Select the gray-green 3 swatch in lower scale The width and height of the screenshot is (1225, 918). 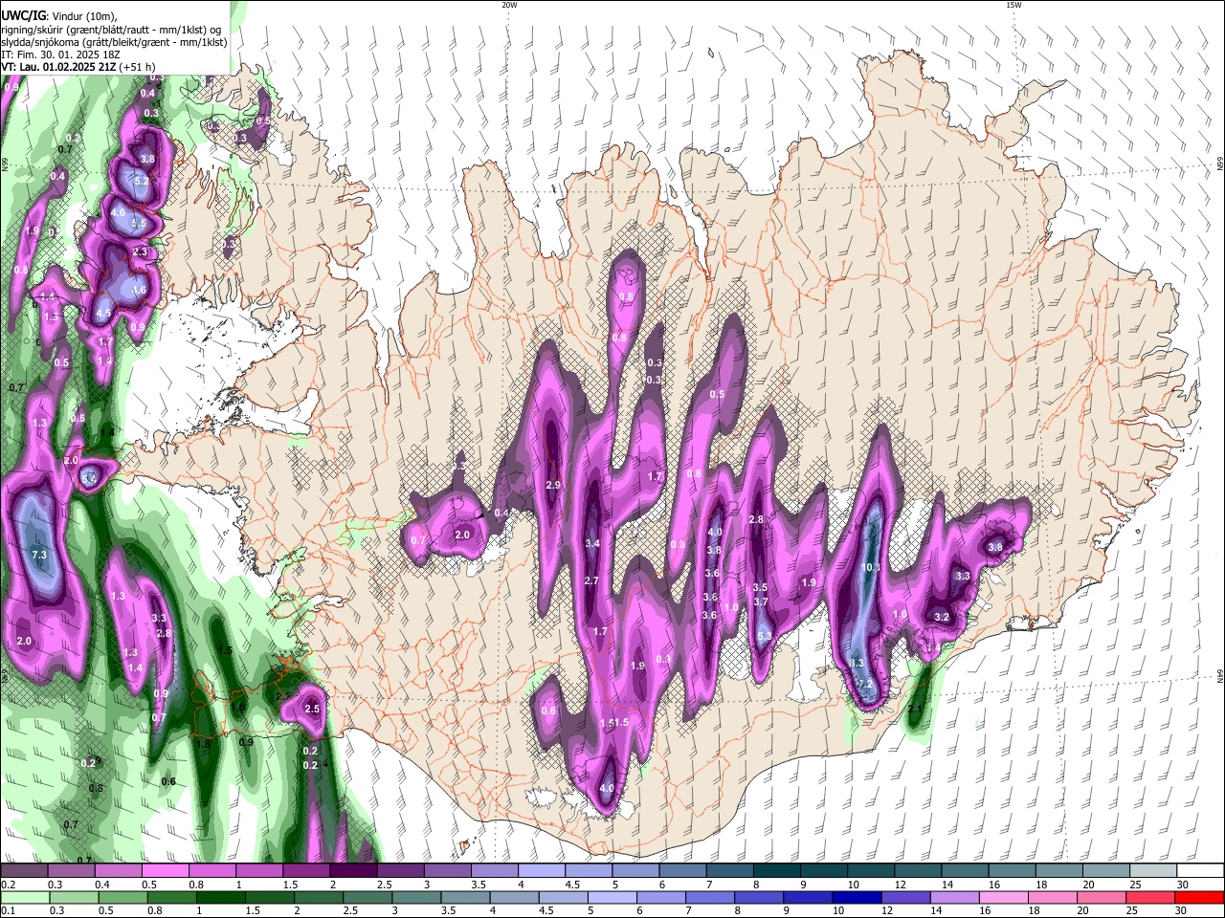click(417, 897)
